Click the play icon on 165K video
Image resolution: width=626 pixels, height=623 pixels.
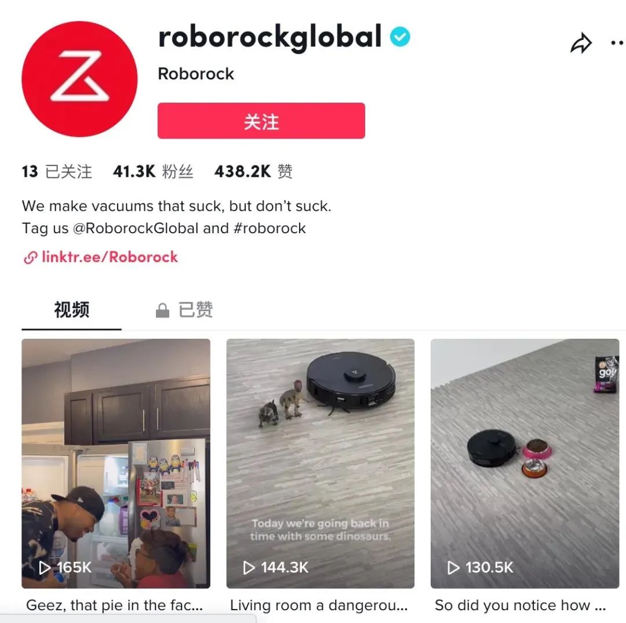coord(44,567)
